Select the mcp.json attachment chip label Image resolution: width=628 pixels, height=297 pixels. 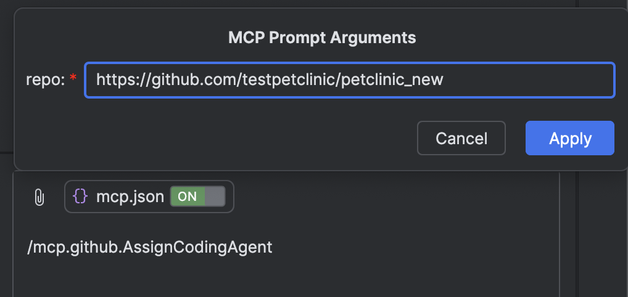coord(130,197)
